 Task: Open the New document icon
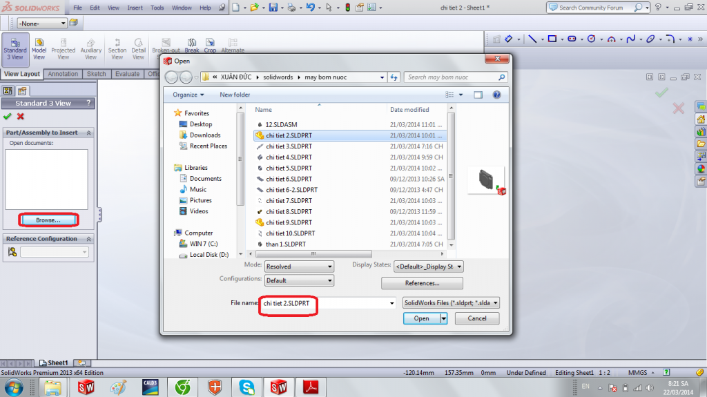tap(236, 7)
